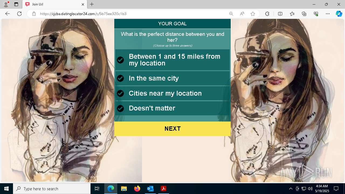Click the YOUR GOAL header text

point(172,24)
